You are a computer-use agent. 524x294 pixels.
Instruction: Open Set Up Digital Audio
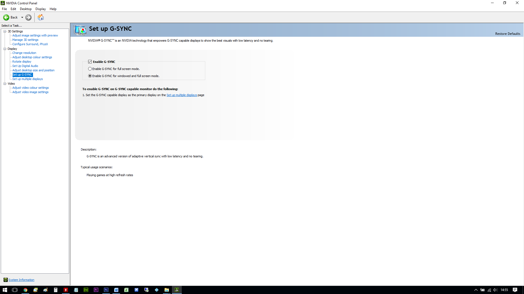[25, 66]
